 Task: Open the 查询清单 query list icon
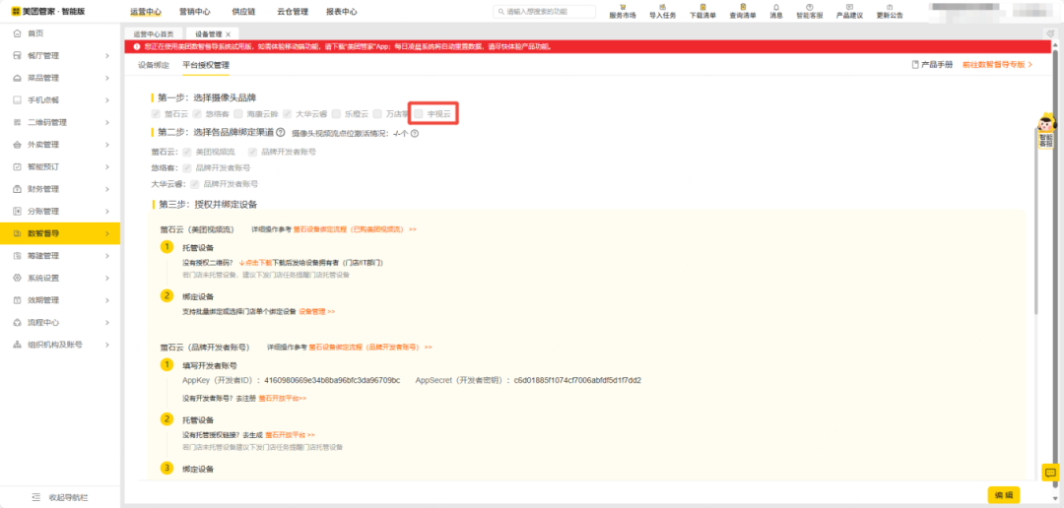(743, 7)
